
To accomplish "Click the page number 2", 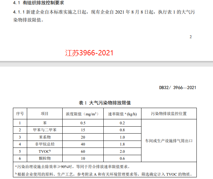I will coord(190,37).
